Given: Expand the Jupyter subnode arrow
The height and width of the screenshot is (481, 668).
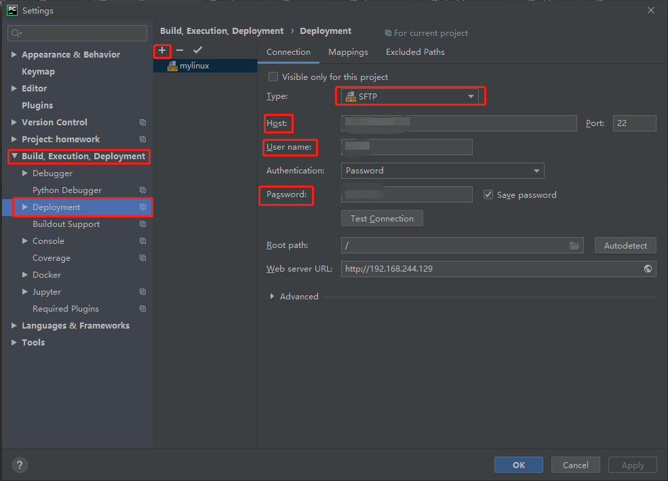Looking at the screenshot, I should (x=24, y=292).
